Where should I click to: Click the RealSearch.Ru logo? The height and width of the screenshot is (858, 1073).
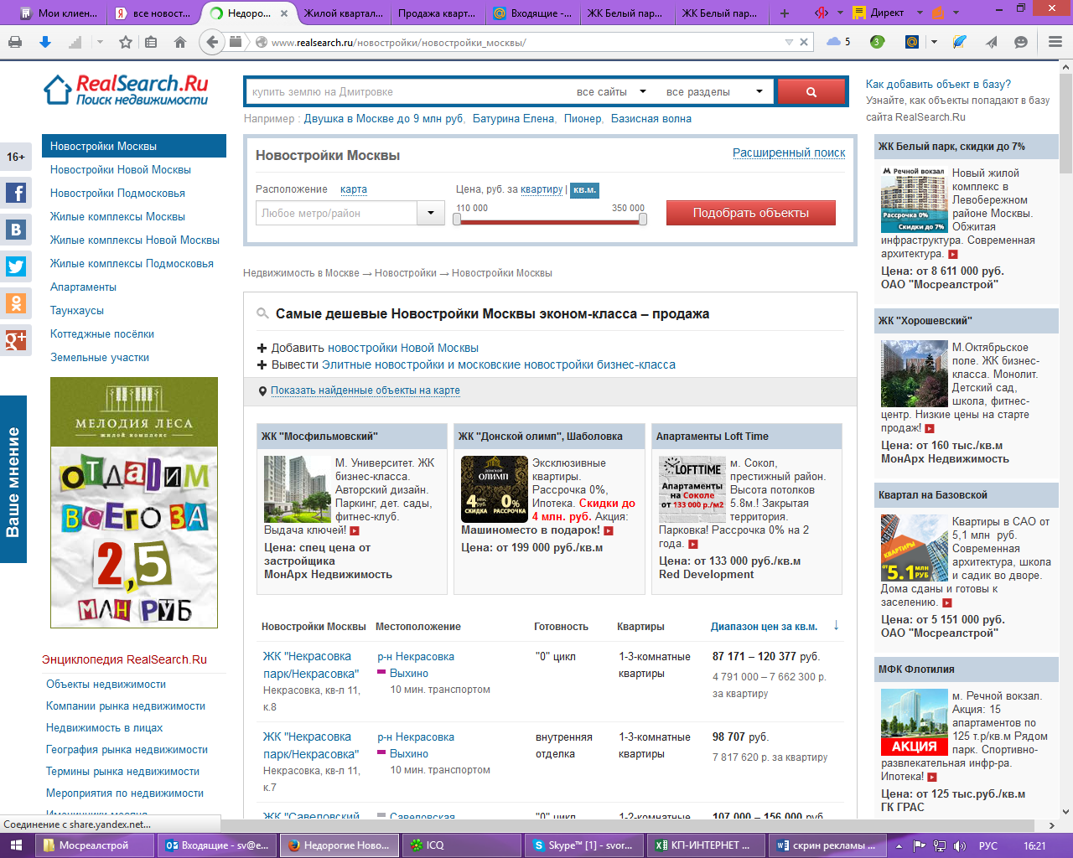pos(126,90)
